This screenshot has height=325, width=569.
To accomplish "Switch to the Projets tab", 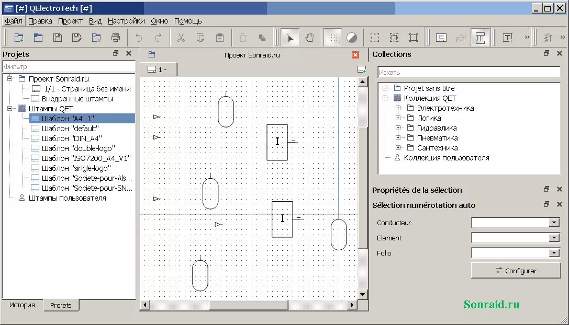I will [61, 306].
